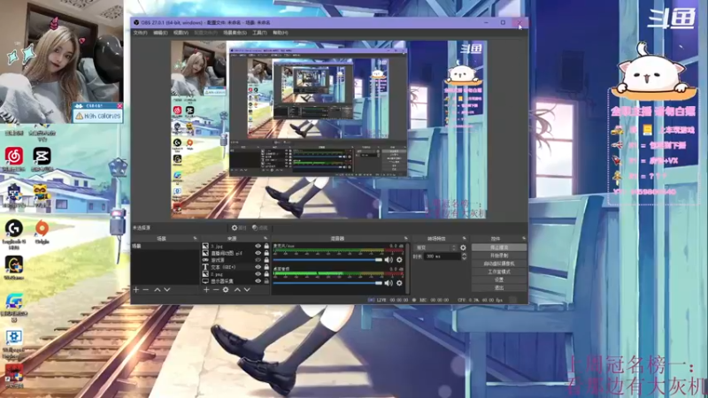The height and width of the screenshot is (398, 708).
Task: Select the 显示器采集 source row
Action: tap(235, 281)
